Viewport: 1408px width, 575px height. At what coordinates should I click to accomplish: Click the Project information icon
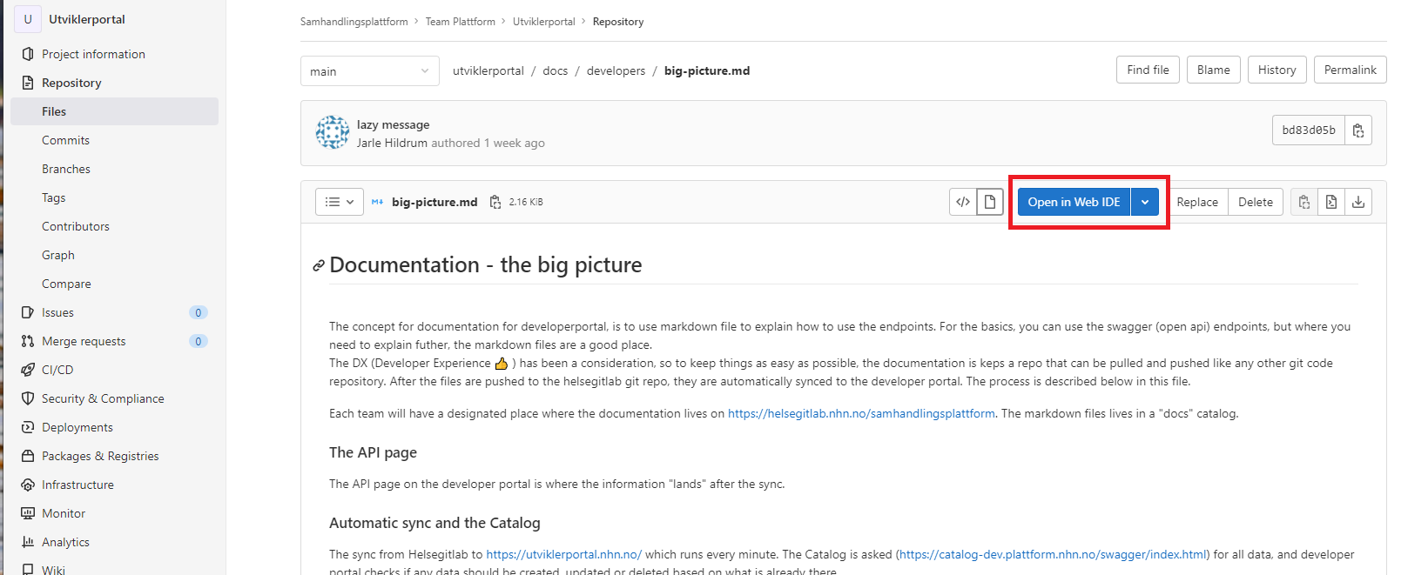click(x=28, y=54)
